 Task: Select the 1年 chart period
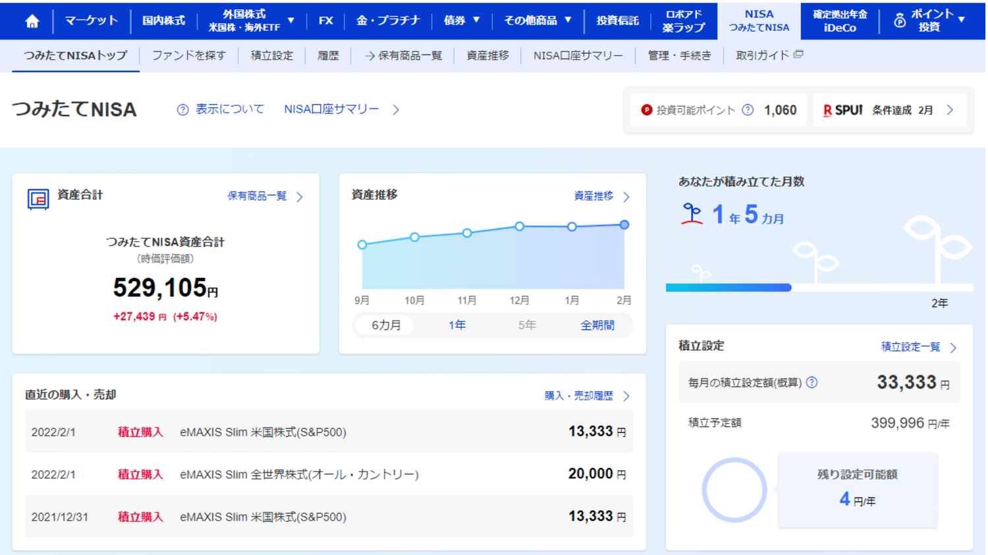pyautogui.click(x=457, y=325)
